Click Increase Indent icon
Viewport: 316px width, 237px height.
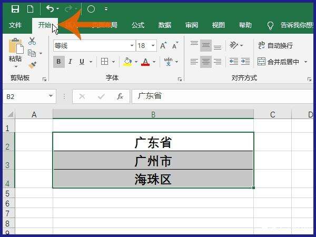tap(245, 62)
